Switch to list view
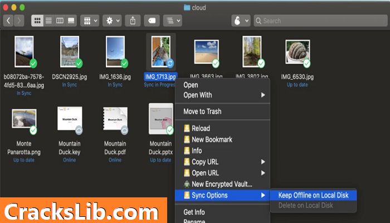This screenshot has width=390, height=223. pos(49,21)
